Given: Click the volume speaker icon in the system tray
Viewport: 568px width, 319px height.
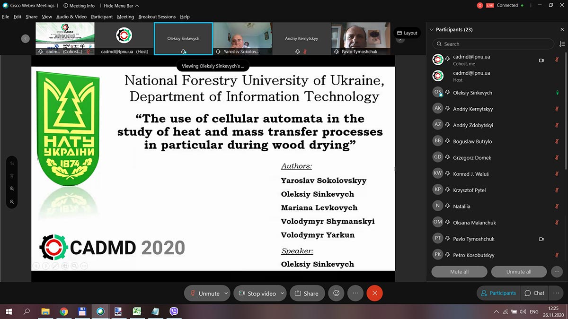Looking at the screenshot, I should click(523, 312).
